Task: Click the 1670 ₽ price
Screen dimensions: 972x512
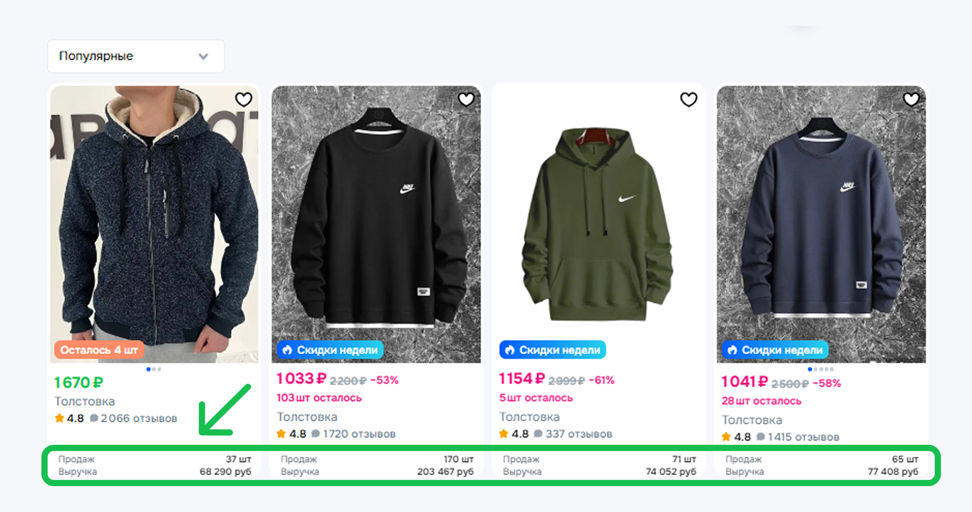Action: [79, 383]
